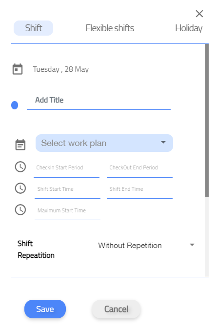
Task: Open the Select work plan dropdown
Action: (104, 143)
